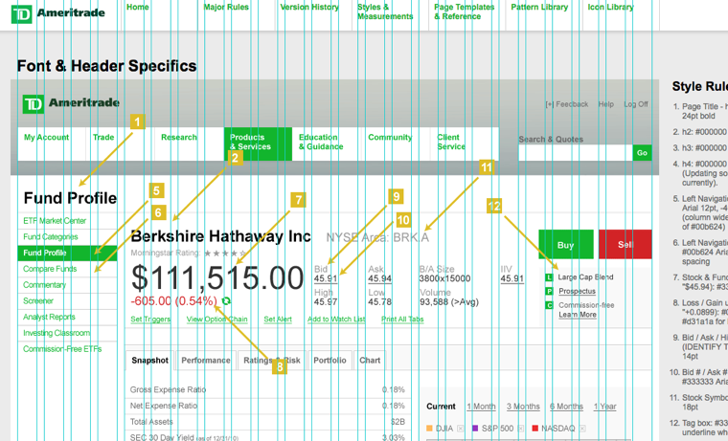Open the Prospectus link
Viewport: 728px width, 441px height.
(577, 291)
